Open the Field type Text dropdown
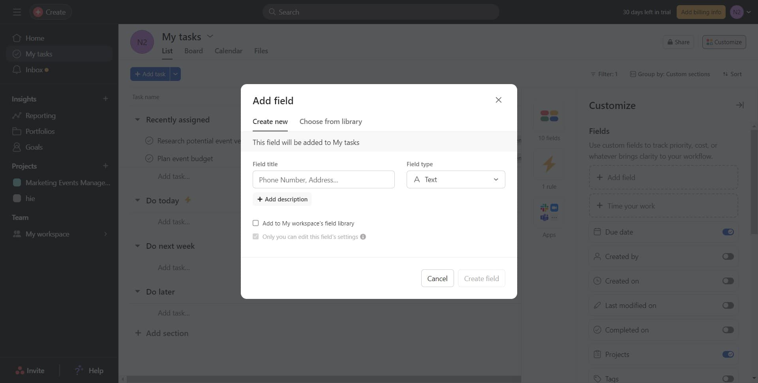Image resolution: width=758 pixels, height=383 pixels. point(456,180)
